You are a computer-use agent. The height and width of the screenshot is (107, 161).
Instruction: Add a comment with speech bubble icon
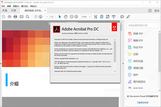point(122,17)
